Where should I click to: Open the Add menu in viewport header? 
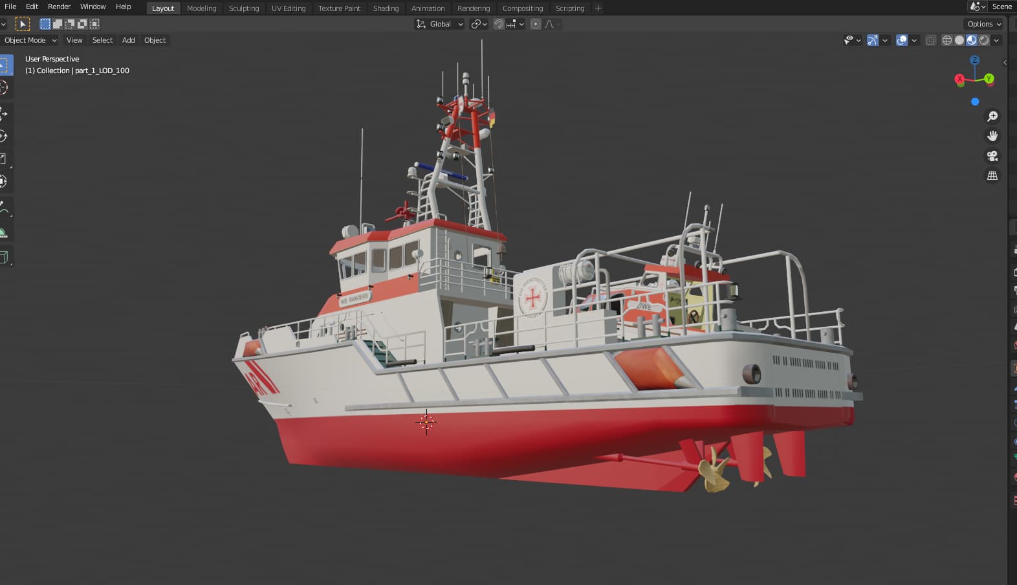click(128, 40)
